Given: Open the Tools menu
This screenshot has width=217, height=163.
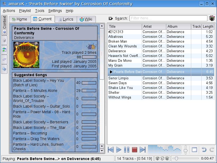Looking at the screenshot, I should pyautogui.click(x=40, y=11).
